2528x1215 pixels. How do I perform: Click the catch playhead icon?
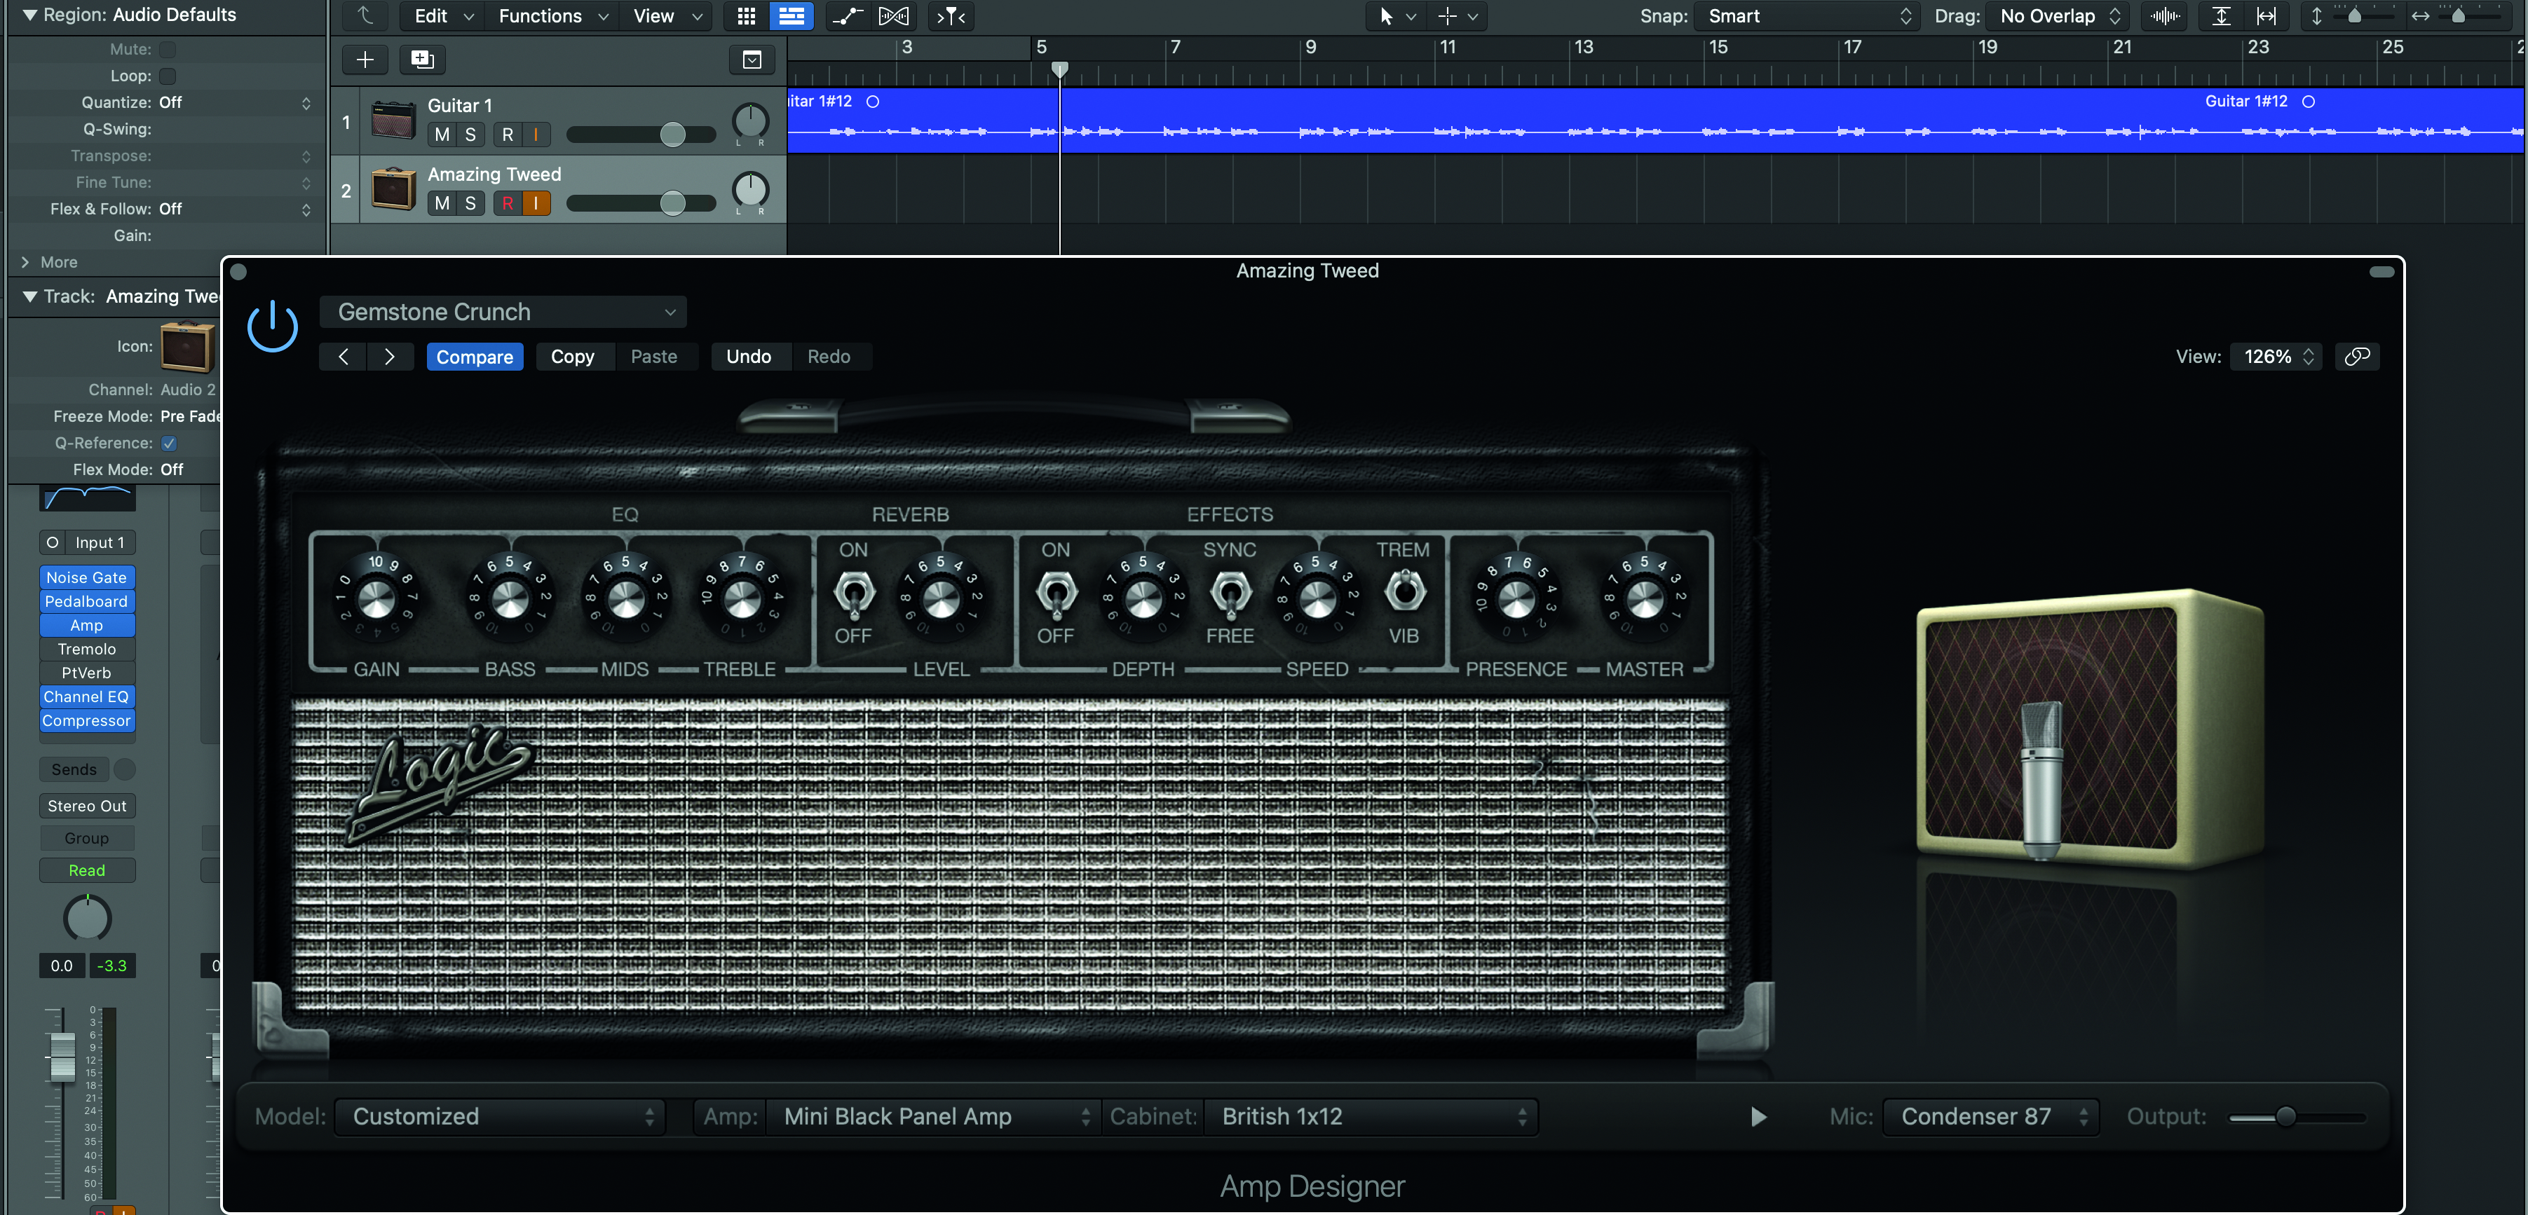(950, 15)
